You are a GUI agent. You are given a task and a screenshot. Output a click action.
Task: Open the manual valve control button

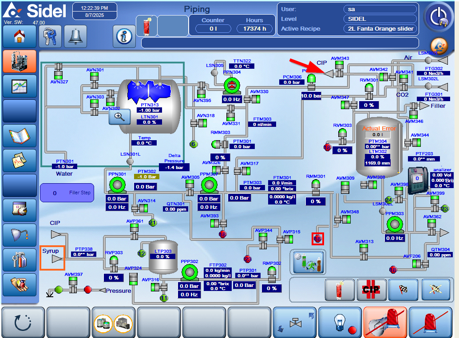[x=295, y=322]
